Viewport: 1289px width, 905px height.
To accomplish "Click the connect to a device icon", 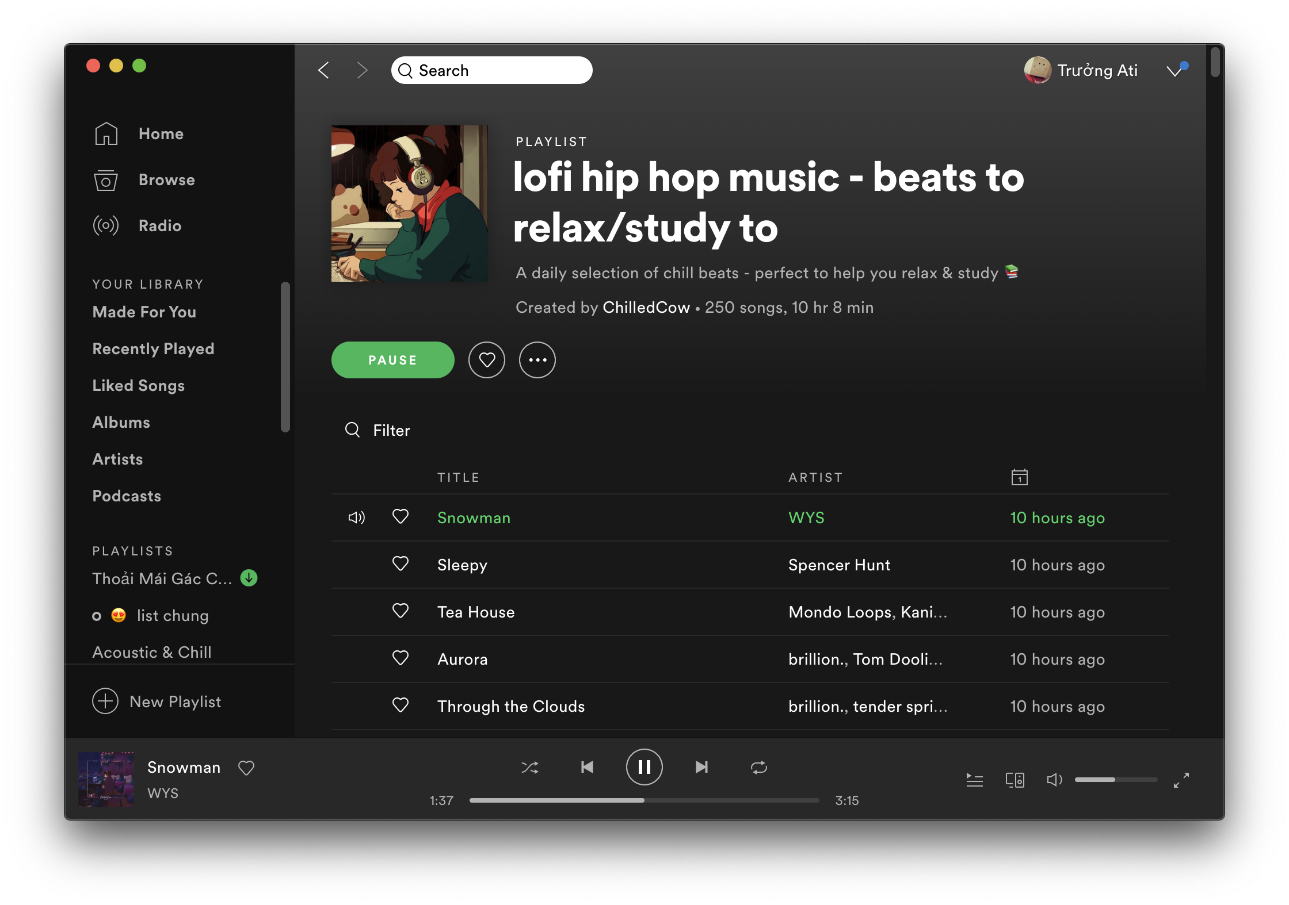I will (1015, 780).
